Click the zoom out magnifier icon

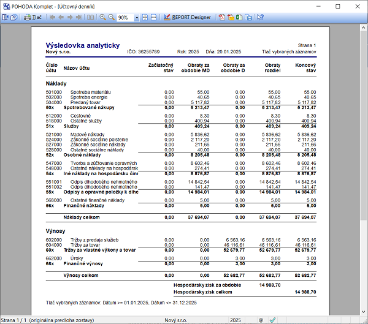(111, 17)
